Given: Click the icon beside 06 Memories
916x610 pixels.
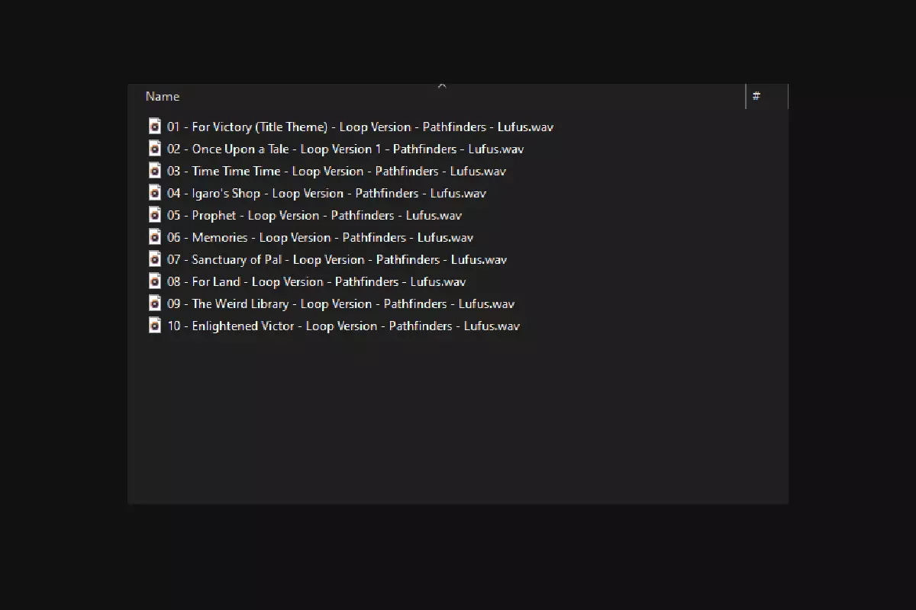Looking at the screenshot, I should pyautogui.click(x=154, y=237).
